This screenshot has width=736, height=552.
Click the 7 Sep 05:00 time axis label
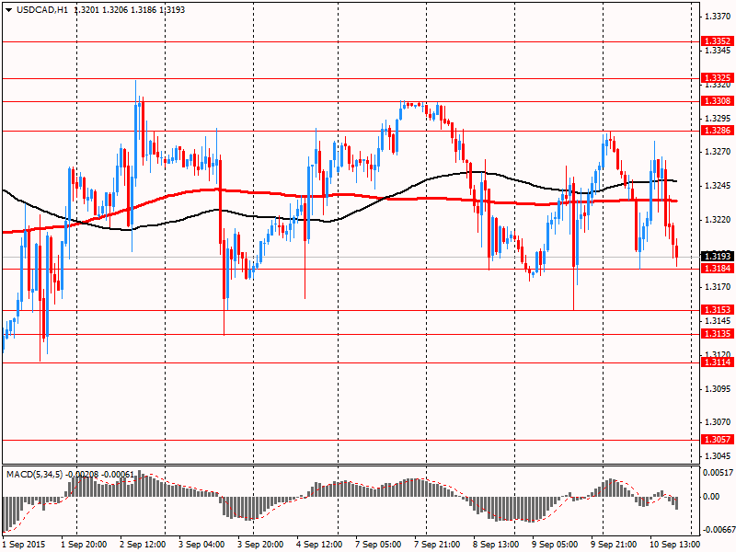[x=378, y=545]
